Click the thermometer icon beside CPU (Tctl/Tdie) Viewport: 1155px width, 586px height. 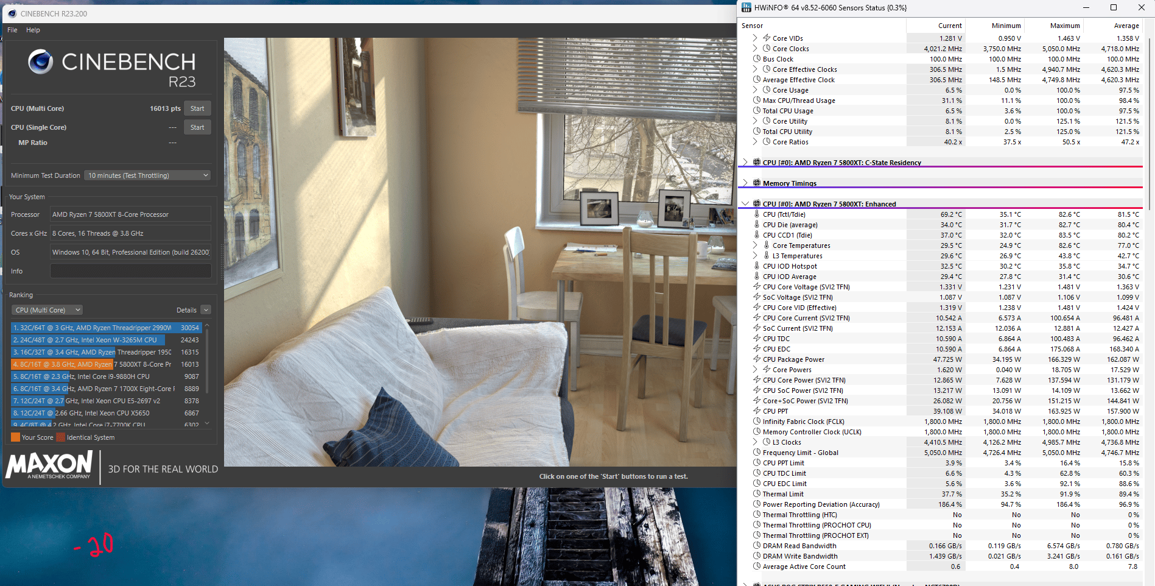757,214
